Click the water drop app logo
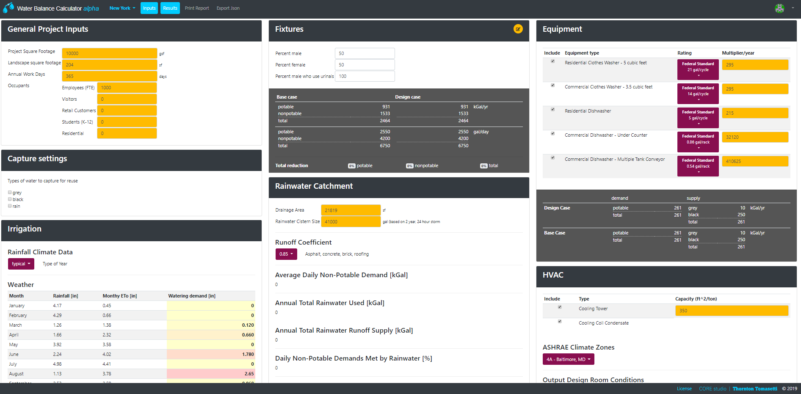 point(8,8)
